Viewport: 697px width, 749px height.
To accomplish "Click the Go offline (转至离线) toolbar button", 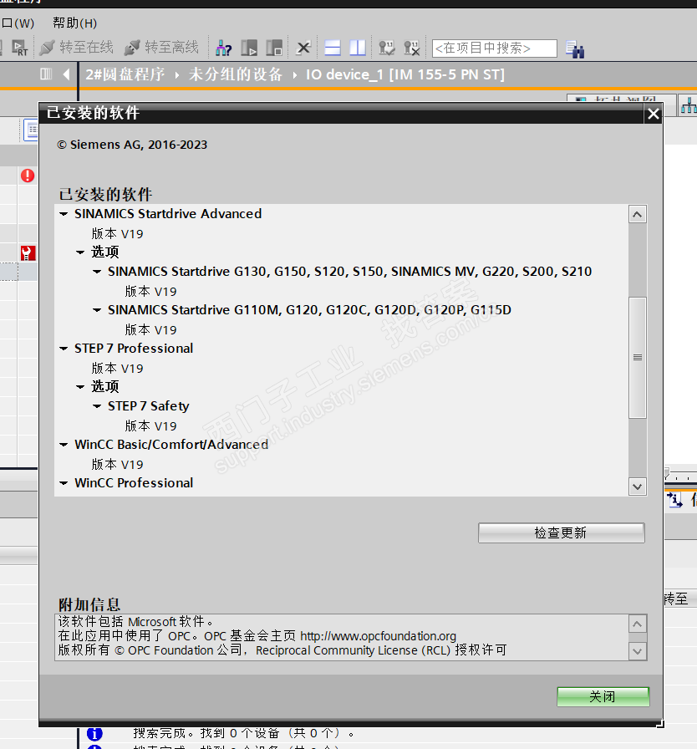I will click(161, 48).
